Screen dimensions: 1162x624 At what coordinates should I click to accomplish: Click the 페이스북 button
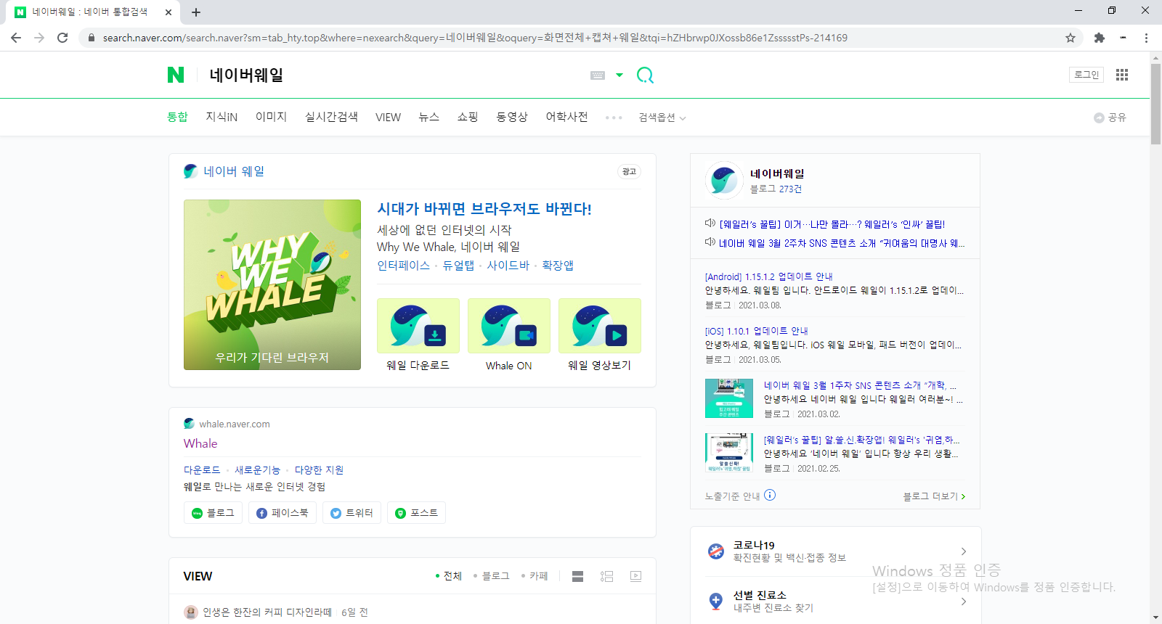point(283,513)
